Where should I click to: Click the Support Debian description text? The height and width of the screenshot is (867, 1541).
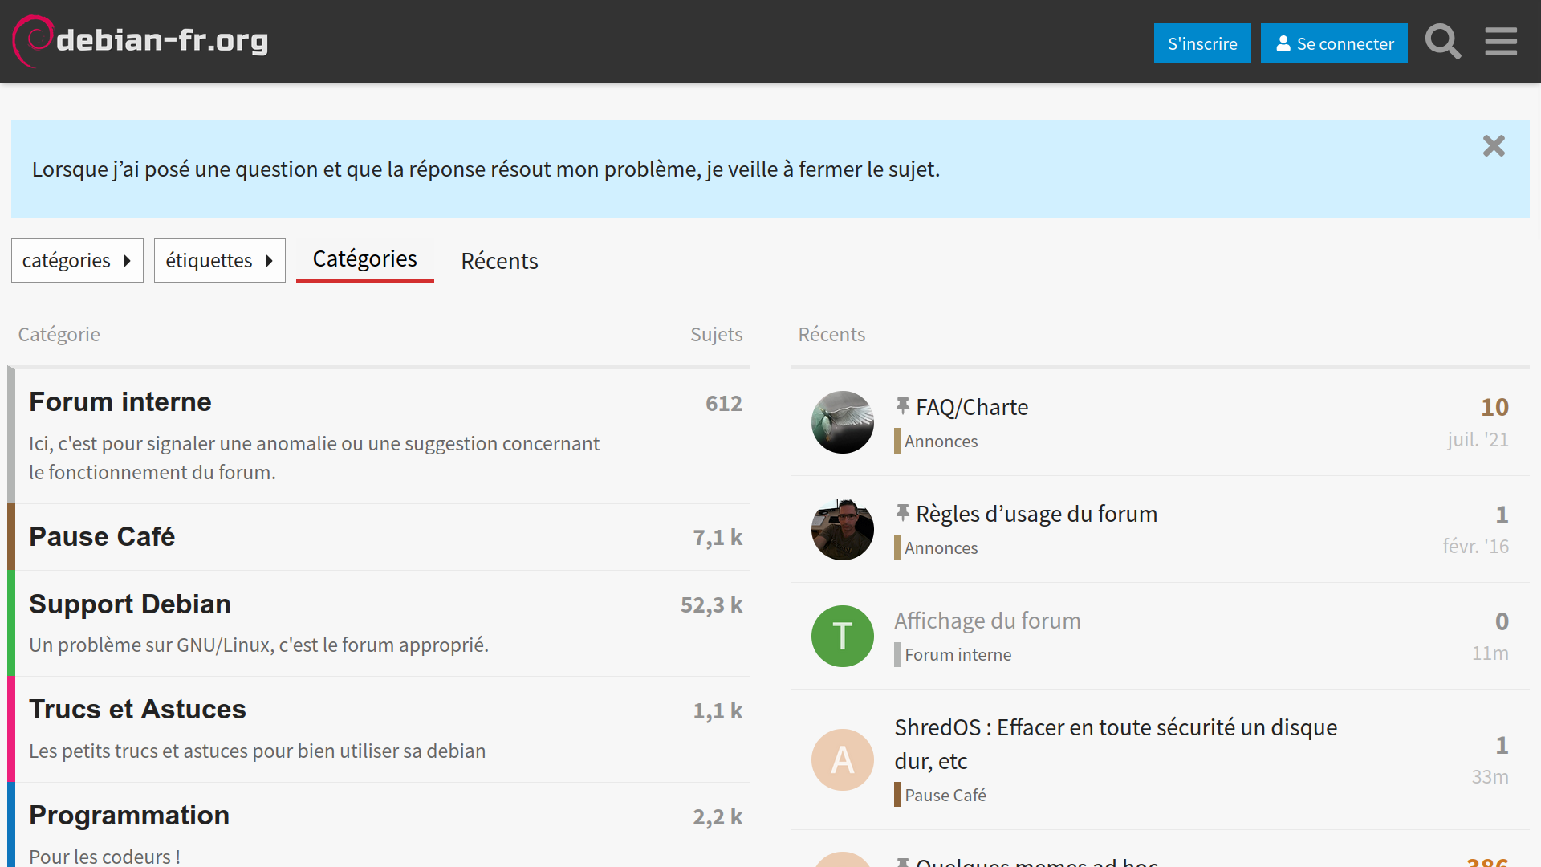[x=258, y=645]
